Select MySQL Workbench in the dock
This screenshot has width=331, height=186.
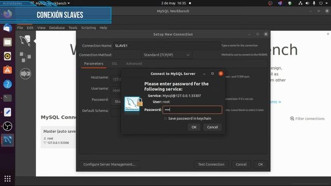[7, 140]
